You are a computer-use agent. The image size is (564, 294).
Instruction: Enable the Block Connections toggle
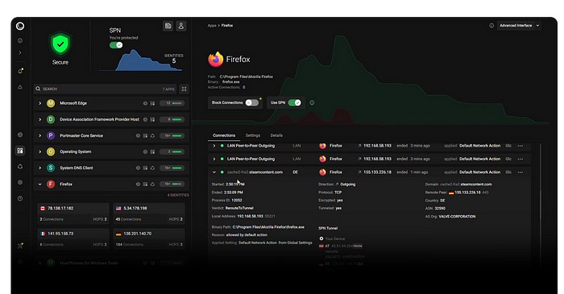point(251,103)
